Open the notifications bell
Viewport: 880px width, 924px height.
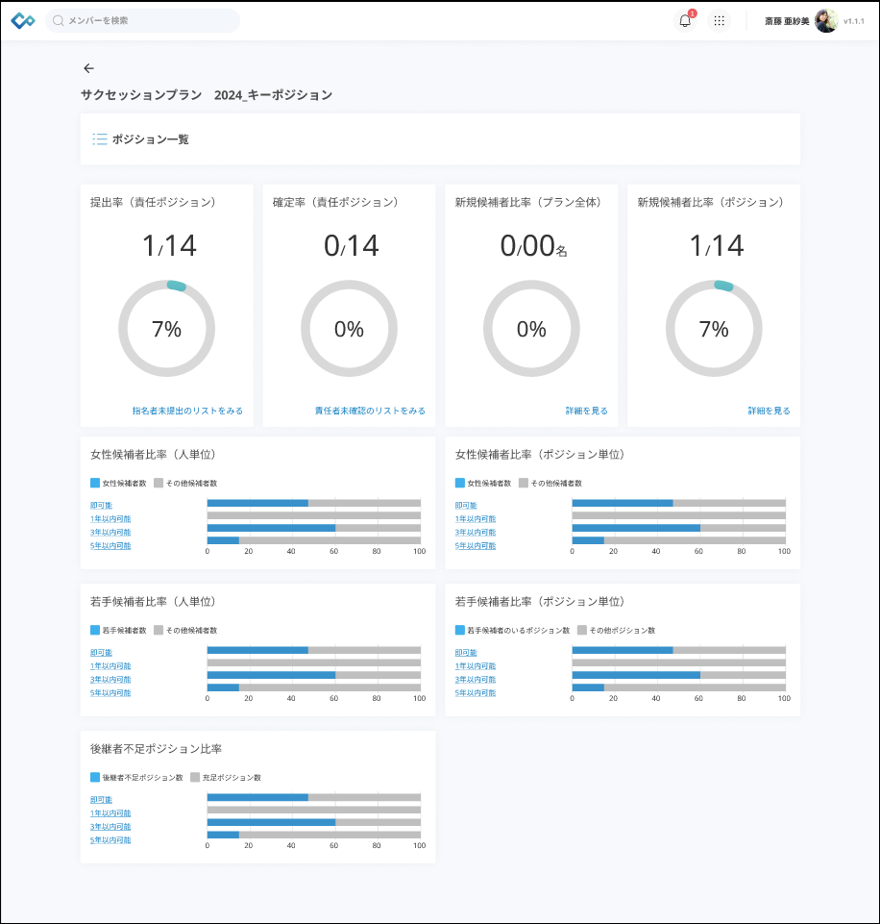tap(685, 21)
